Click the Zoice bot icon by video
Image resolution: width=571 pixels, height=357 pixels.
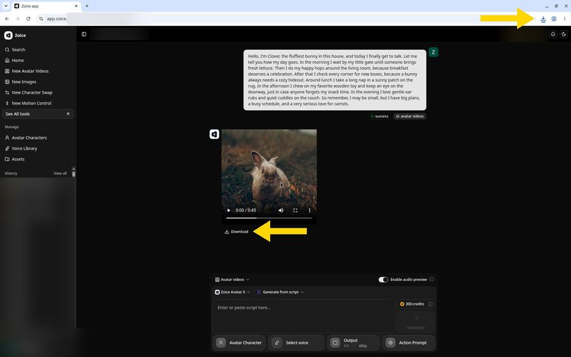click(x=214, y=134)
